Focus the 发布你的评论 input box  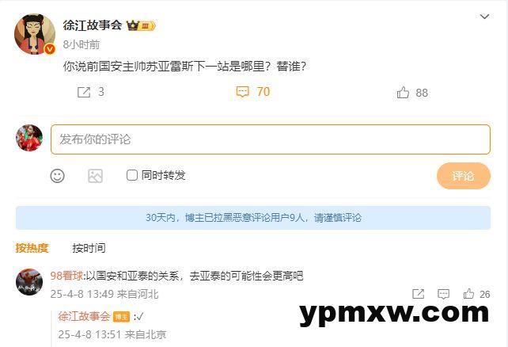(x=270, y=139)
